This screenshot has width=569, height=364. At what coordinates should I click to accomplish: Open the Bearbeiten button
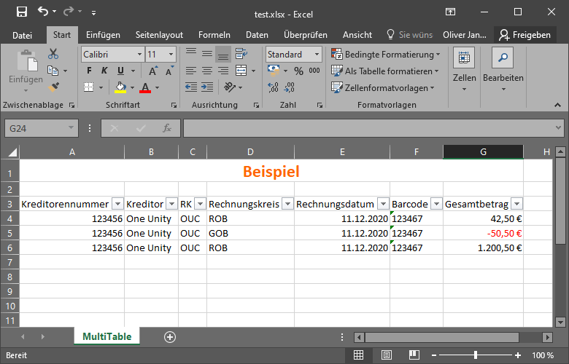point(503,69)
